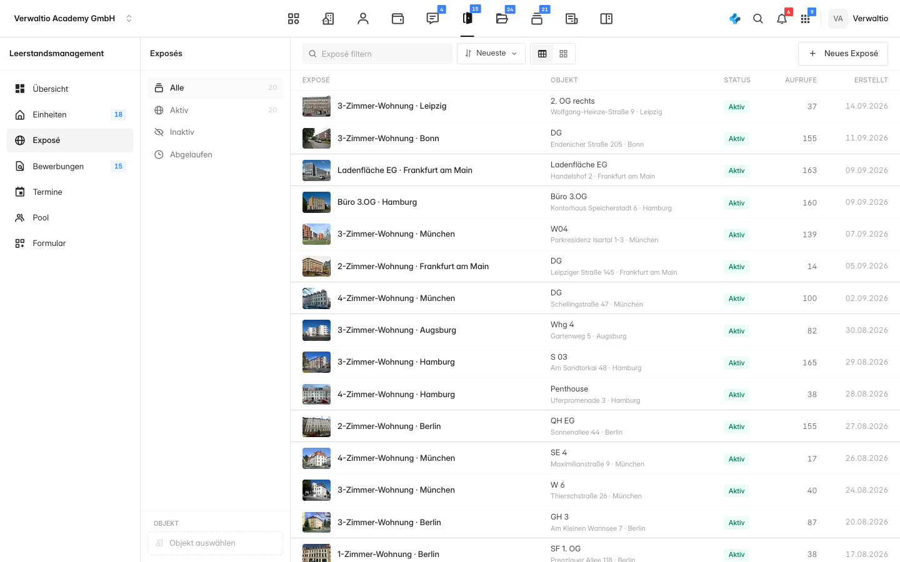Open the Objekt auswählen selector
900x562 pixels.
tap(215, 543)
